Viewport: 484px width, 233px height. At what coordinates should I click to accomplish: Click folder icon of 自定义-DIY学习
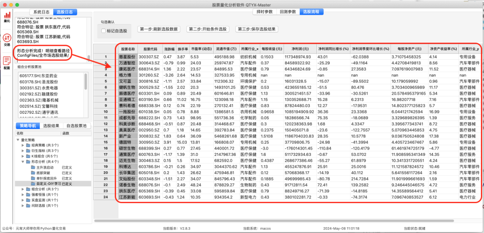pyautogui.click(x=33, y=184)
